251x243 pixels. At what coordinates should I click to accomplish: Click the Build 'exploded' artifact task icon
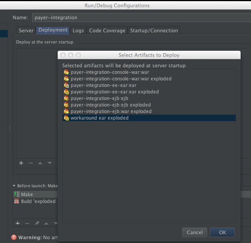(x=17, y=201)
